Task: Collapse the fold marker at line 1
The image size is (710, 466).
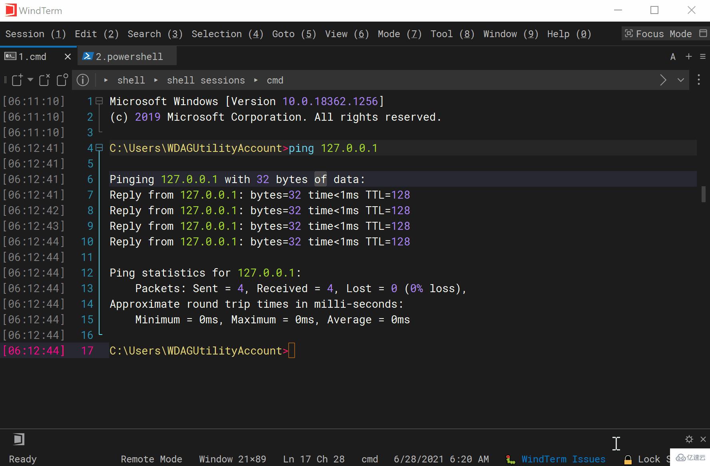Action: [99, 101]
